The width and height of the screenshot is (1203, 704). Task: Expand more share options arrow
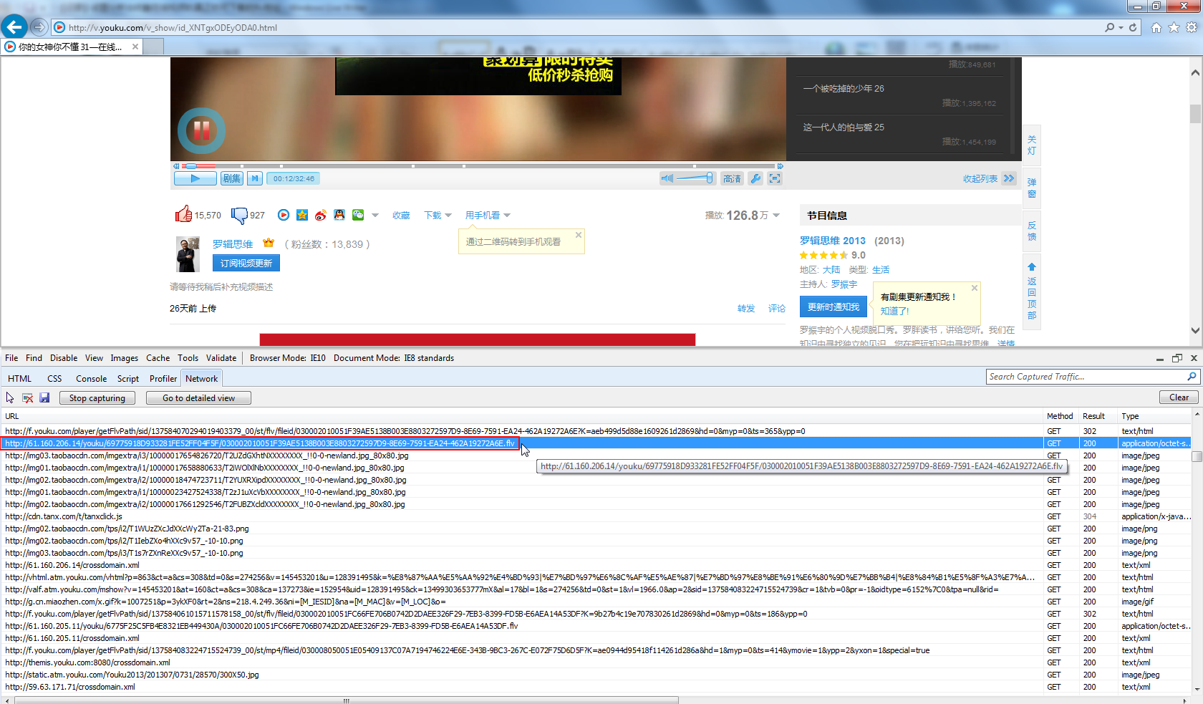375,215
